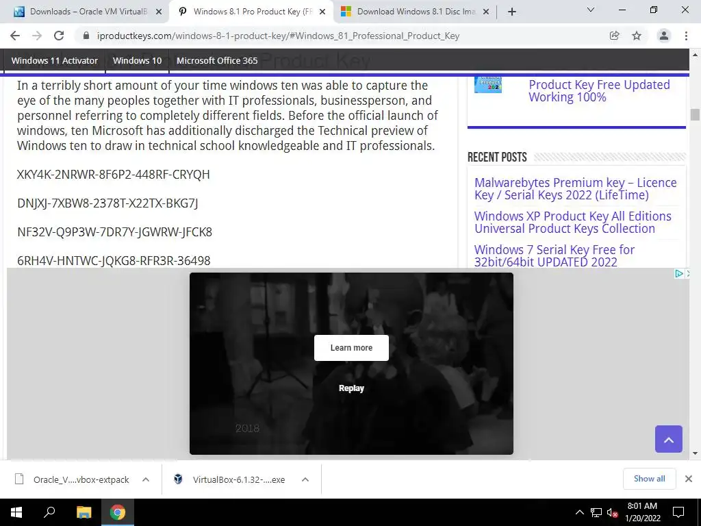Replay the video advertisement
Screen dimensions: 701x526
(x=351, y=388)
